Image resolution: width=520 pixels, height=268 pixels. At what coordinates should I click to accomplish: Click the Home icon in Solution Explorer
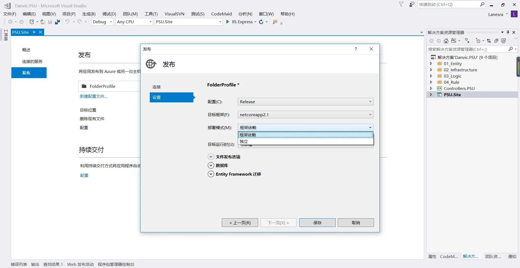tap(446, 41)
